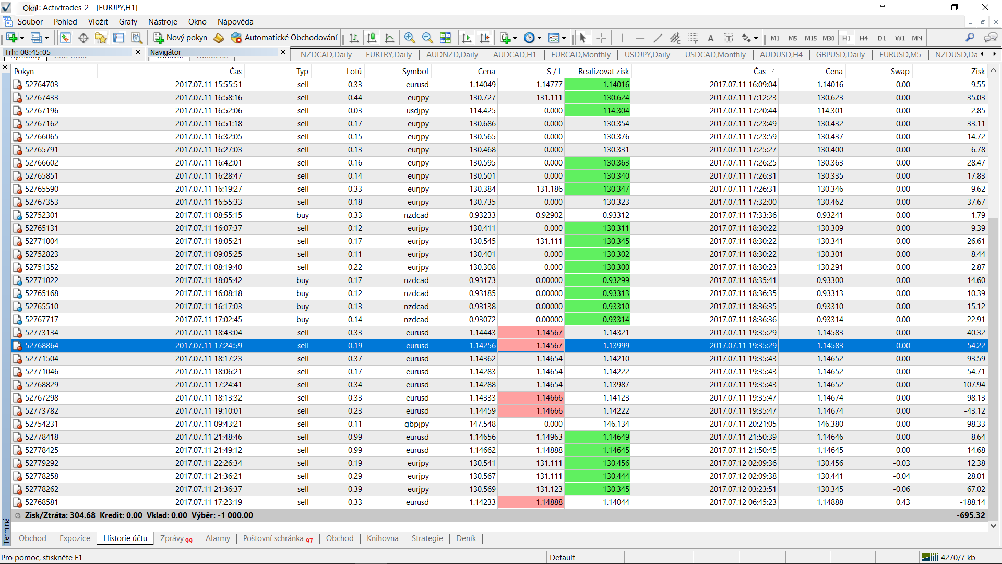This screenshot has height=564, width=1002.
Task: Click the Zoom Out chart icon
Action: click(427, 38)
